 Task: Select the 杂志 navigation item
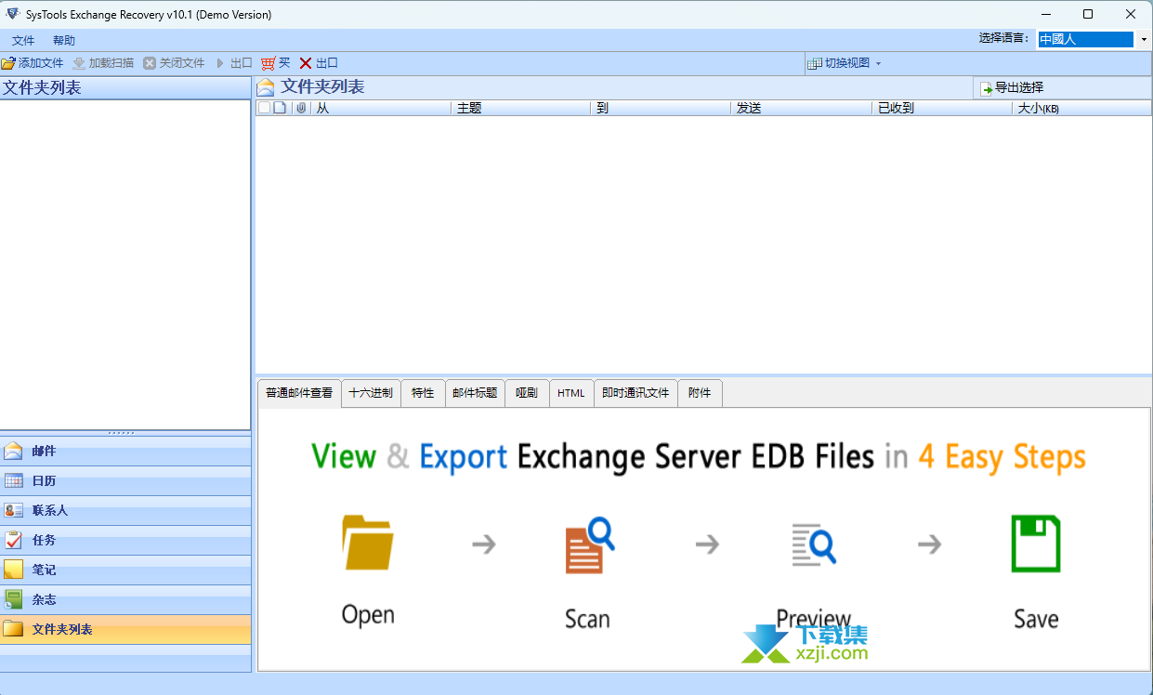point(125,600)
